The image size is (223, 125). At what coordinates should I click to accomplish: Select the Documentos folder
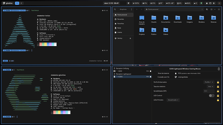[166, 19]
